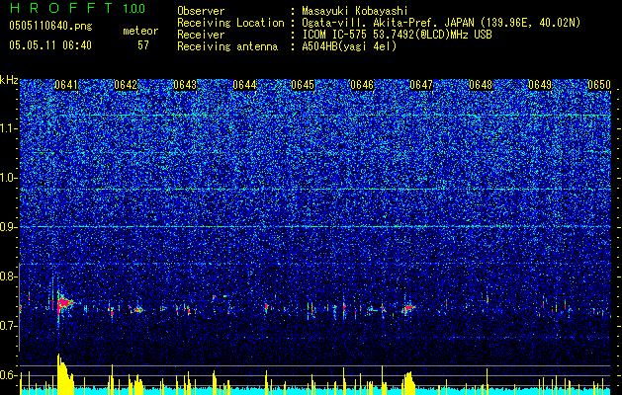Click the 'Receiving antenna' field label
The width and height of the screenshot is (622, 395).
click(x=227, y=46)
